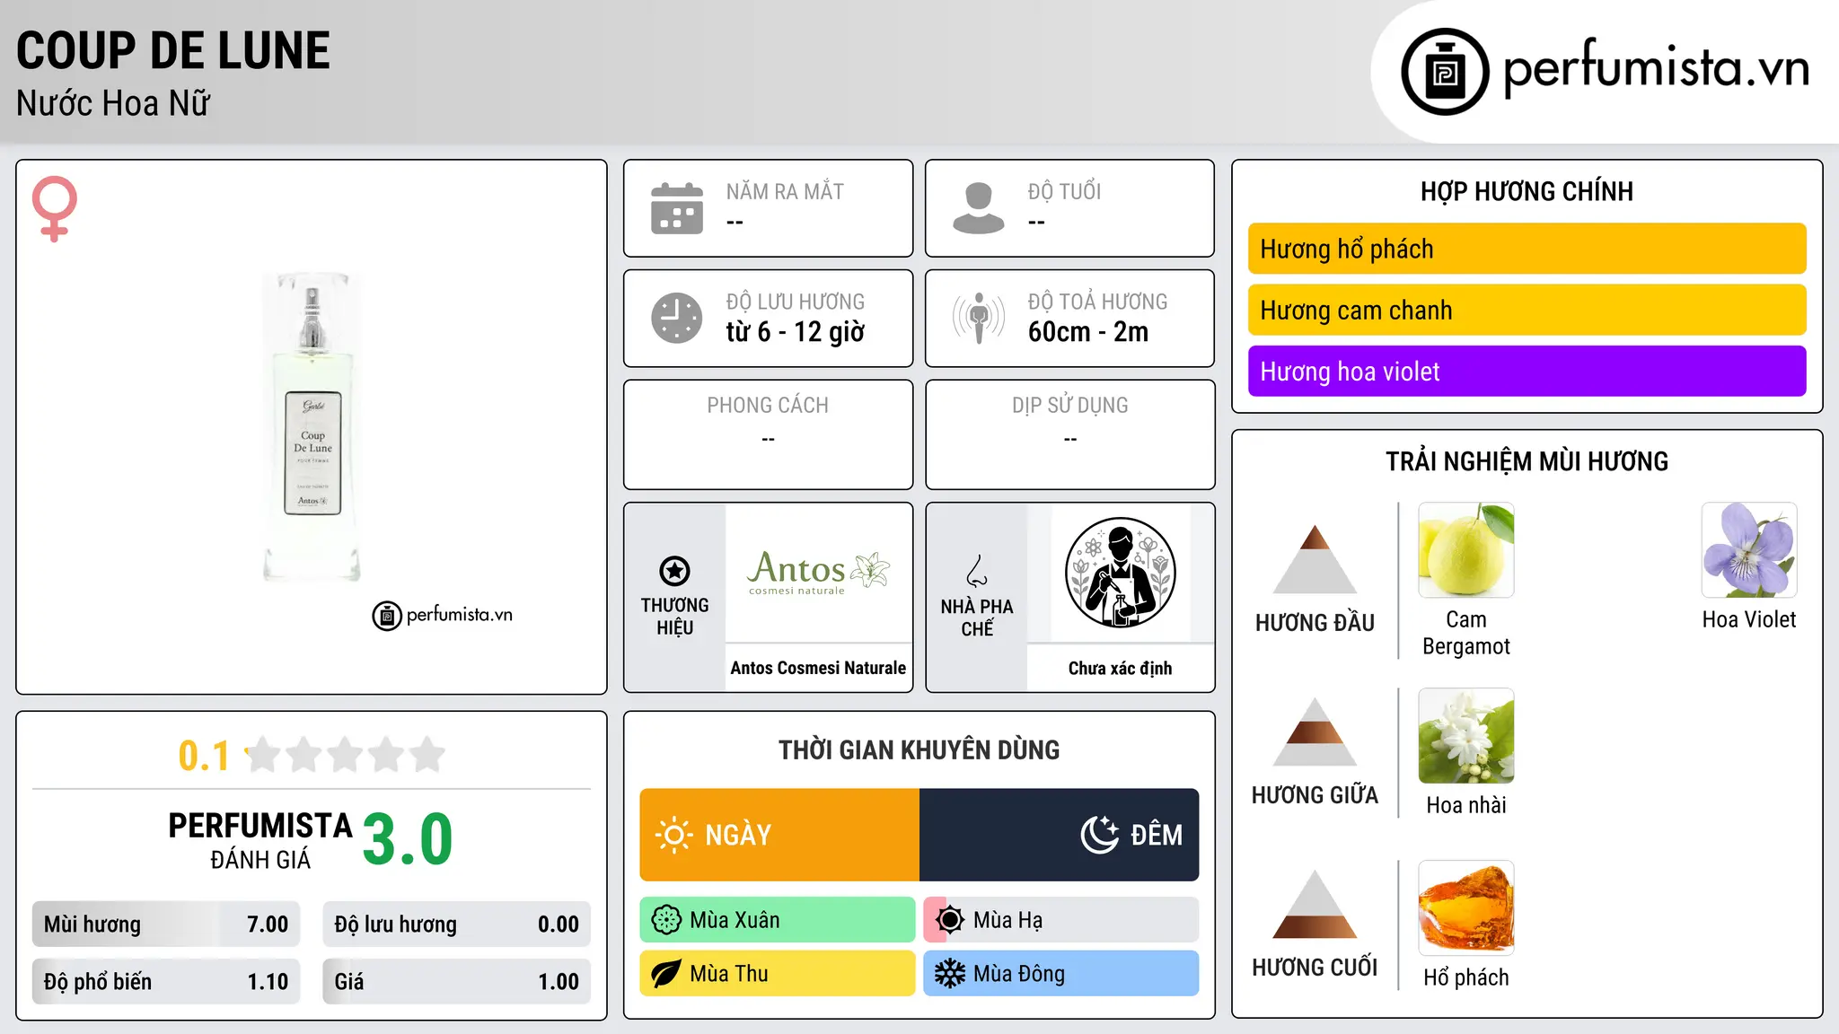Click the clock icon beside Độ lưu hương
Image resolution: width=1839 pixels, height=1034 pixels.
pyautogui.click(x=677, y=318)
